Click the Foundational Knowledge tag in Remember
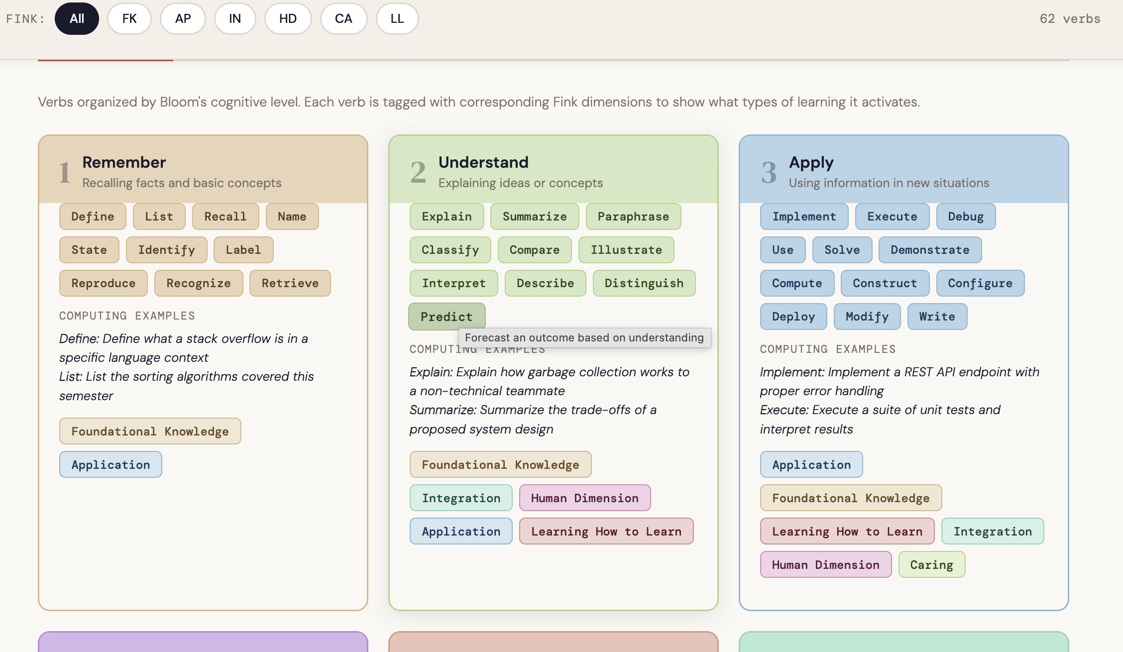The height and width of the screenshot is (652, 1123). (x=150, y=431)
